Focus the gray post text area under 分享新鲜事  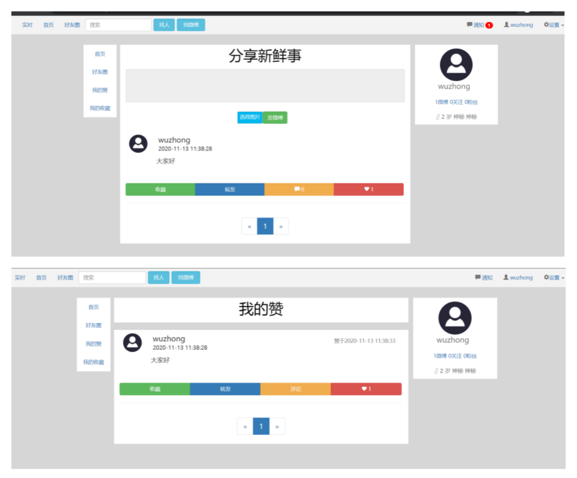tap(265, 86)
